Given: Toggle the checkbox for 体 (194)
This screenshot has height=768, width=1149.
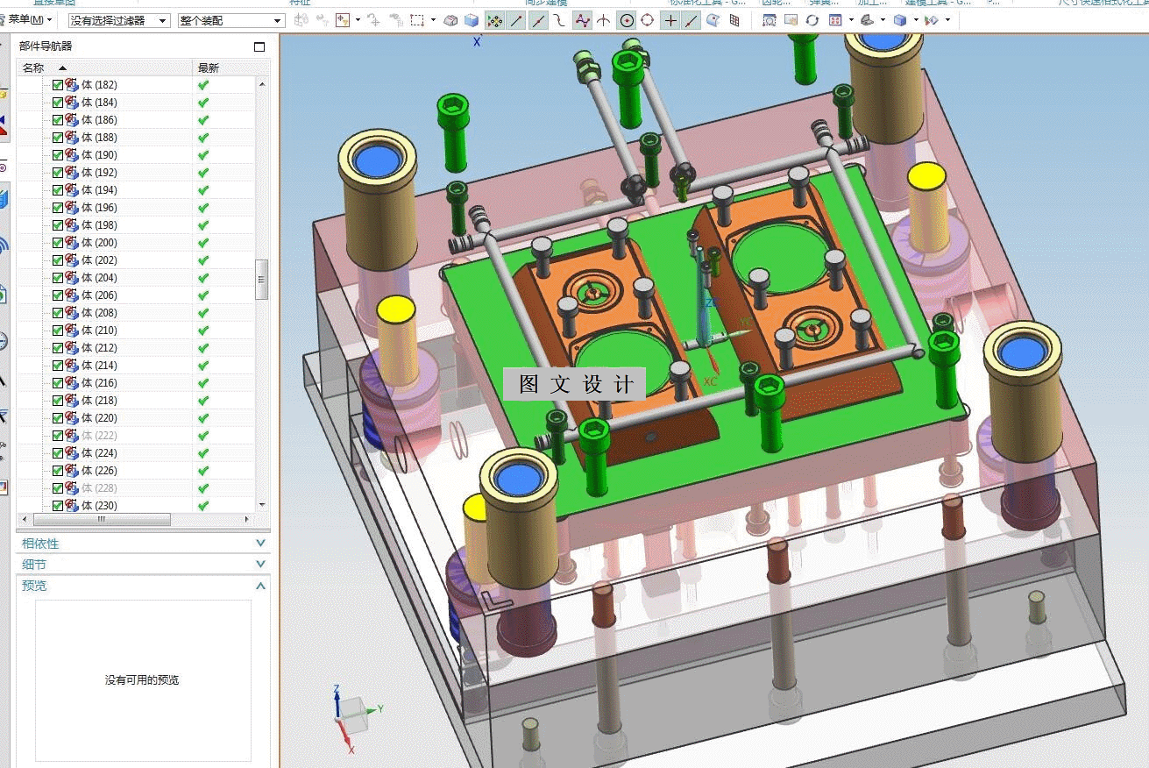Looking at the screenshot, I should coord(58,190).
